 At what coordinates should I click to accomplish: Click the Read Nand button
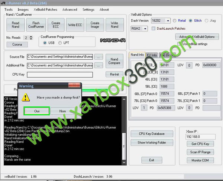click(x=16, y=25)
